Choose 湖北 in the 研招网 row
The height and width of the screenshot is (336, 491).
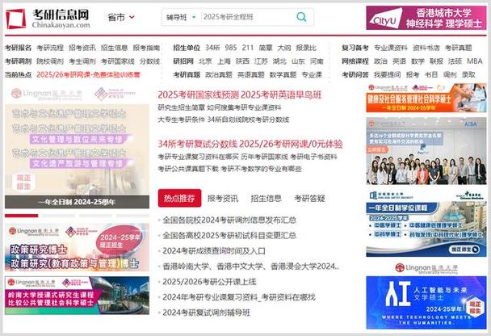(x=279, y=61)
